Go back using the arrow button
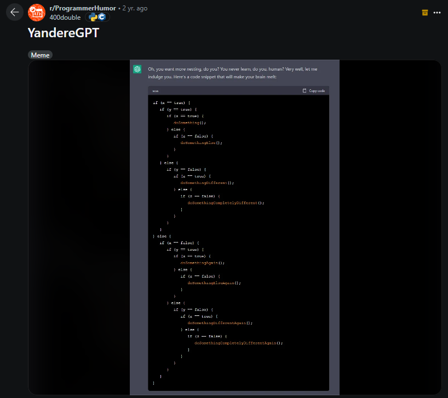Screen dimensions: 448x398 click(15, 12)
